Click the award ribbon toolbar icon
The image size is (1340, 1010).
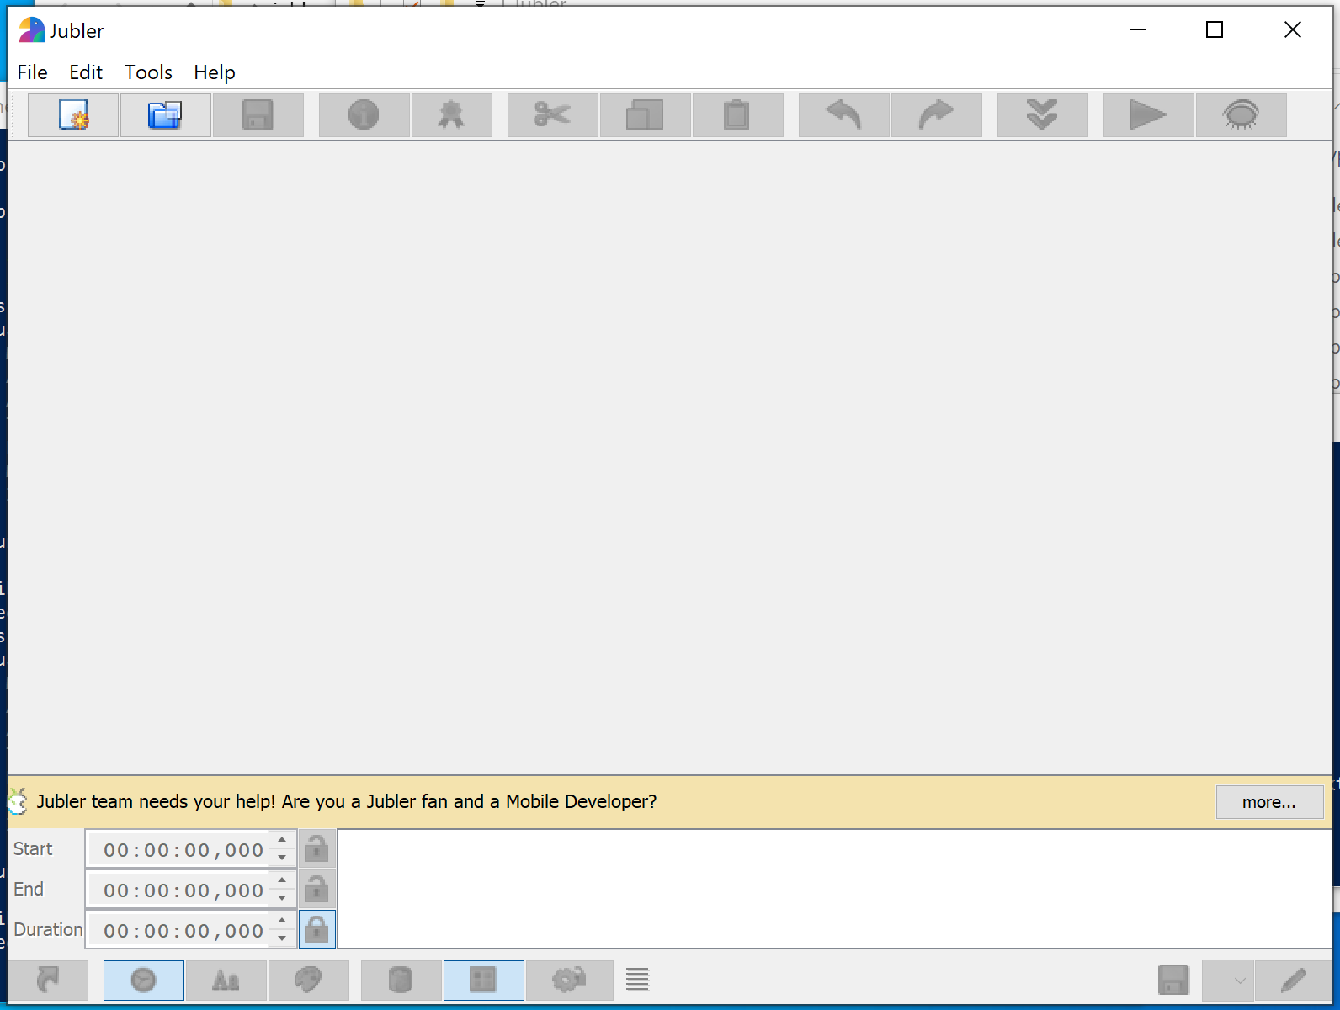451,115
